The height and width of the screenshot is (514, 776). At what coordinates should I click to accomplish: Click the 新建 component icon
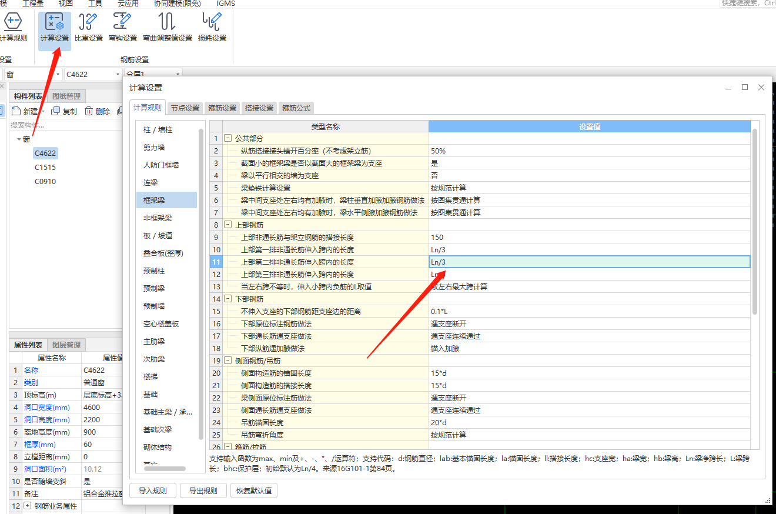pyautogui.click(x=16, y=111)
